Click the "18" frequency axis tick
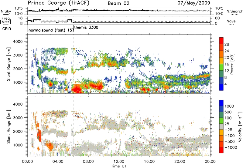This screenshot has width=243, height=168. point(20,18)
